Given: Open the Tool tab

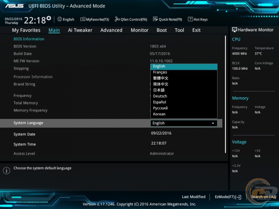Looking at the screenshot, I should click(x=179, y=30).
